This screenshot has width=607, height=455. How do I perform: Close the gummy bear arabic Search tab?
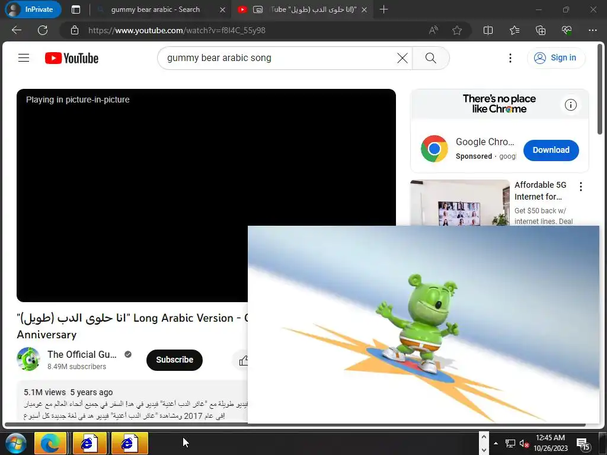[x=223, y=10]
